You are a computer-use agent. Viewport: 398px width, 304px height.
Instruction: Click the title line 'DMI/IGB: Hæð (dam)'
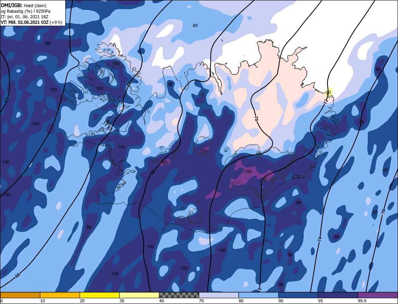pos(23,5)
